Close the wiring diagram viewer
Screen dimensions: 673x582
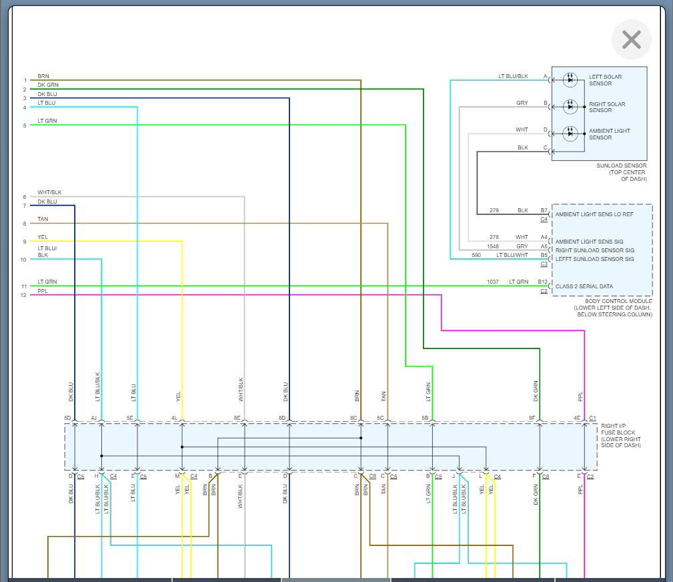click(631, 40)
